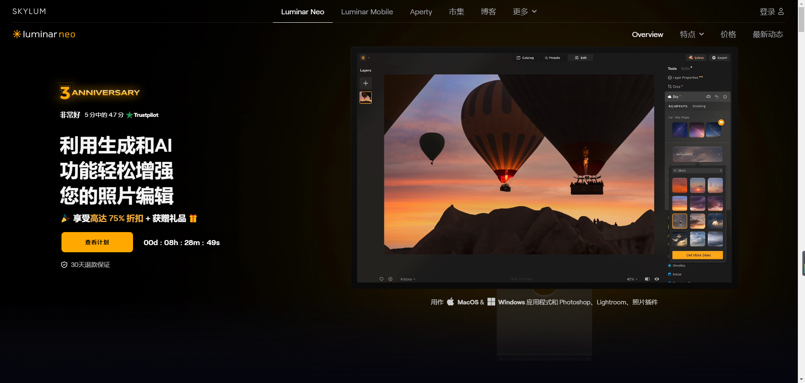Select the Luminar Neo tab

(x=303, y=12)
